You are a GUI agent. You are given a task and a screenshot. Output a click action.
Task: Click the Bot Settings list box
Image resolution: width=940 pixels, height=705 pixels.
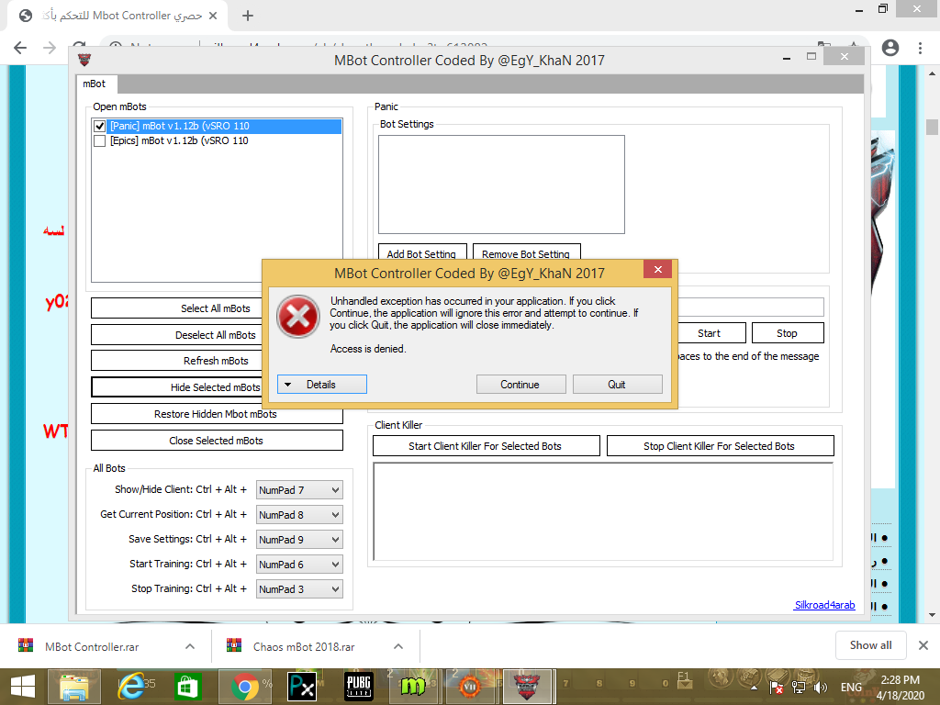(501, 184)
